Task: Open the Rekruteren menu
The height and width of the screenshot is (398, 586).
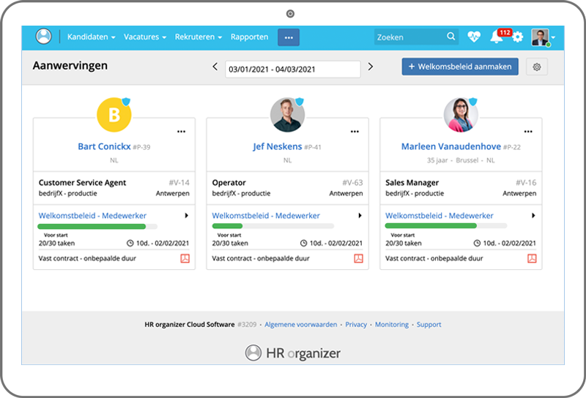Action: (201, 37)
